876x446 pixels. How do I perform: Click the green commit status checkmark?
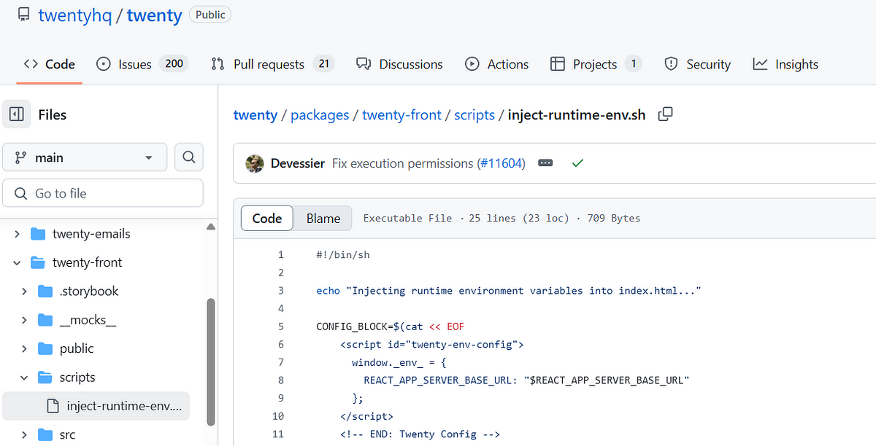(x=577, y=163)
